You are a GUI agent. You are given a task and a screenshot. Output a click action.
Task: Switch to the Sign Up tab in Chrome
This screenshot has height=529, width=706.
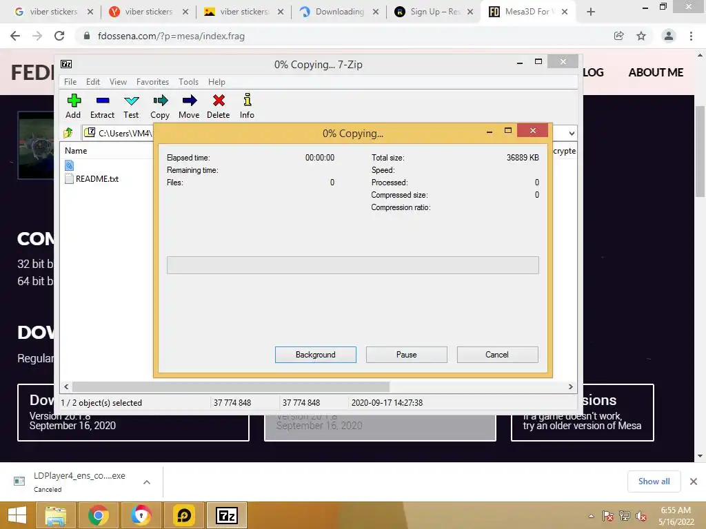(434, 12)
